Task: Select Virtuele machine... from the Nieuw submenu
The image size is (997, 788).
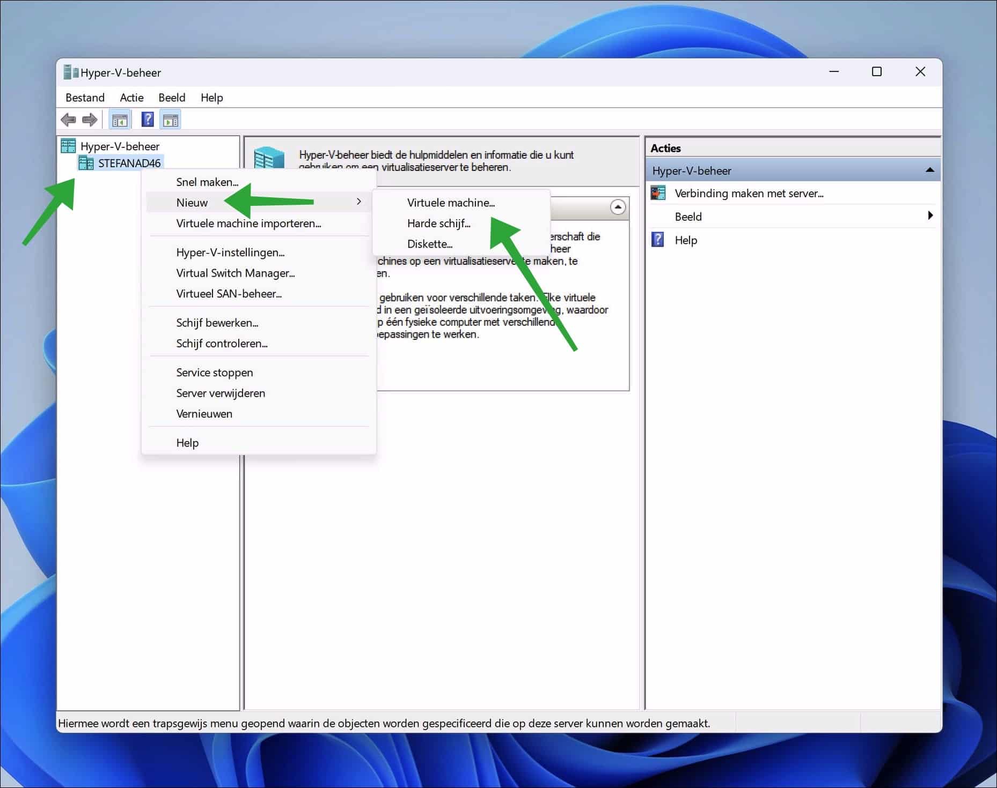Action: [451, 203]
